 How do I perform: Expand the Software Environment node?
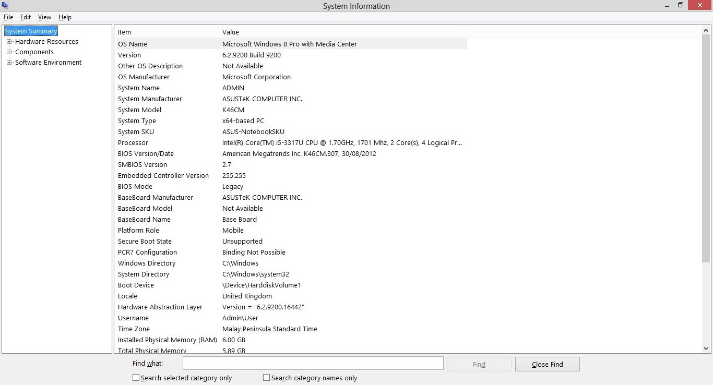[x=9, y=63]
